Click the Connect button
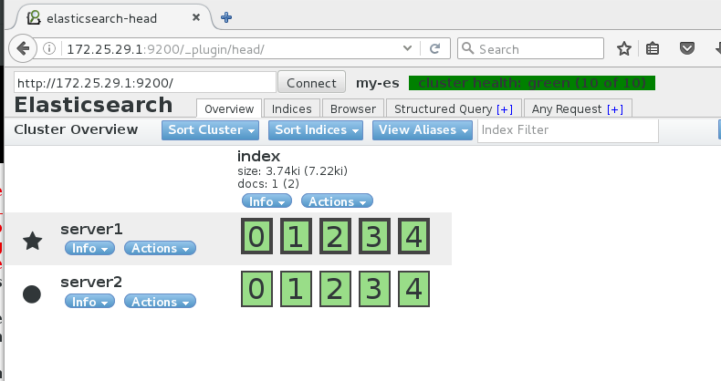The width and height of the screenshot is (721, 381). (311, 83)
